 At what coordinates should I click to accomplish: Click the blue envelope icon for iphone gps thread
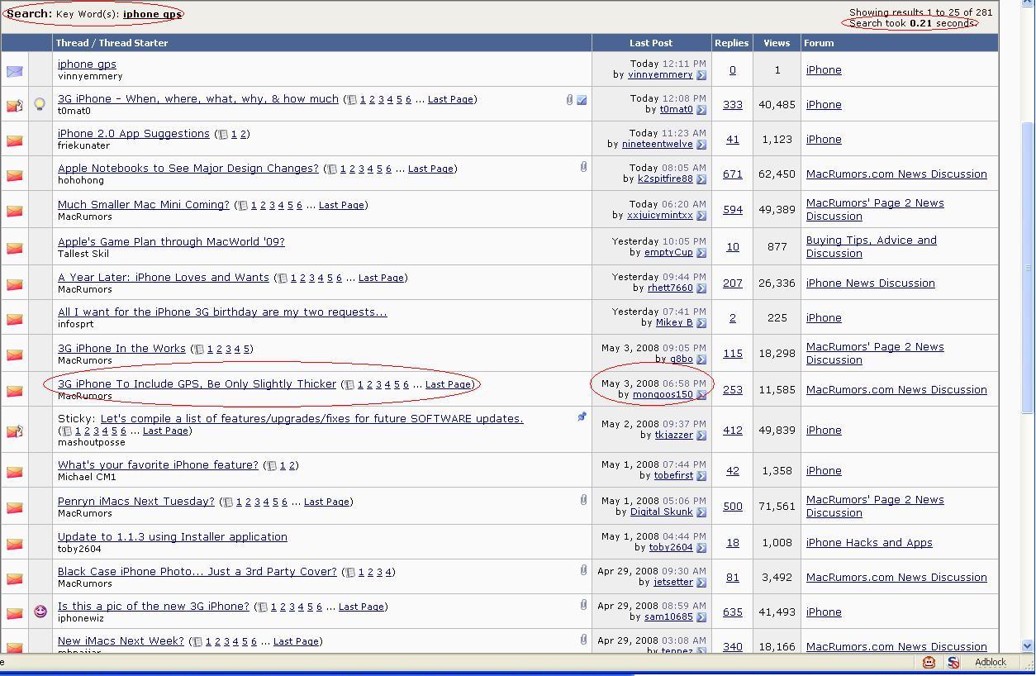pyautogui.click(x=15, y=72)
